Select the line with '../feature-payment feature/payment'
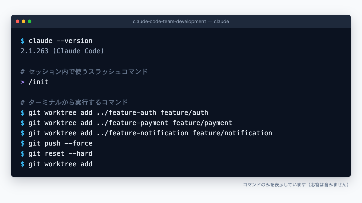Screen dimensions: 362x203 pyautogui.click(x=126, y=123)
